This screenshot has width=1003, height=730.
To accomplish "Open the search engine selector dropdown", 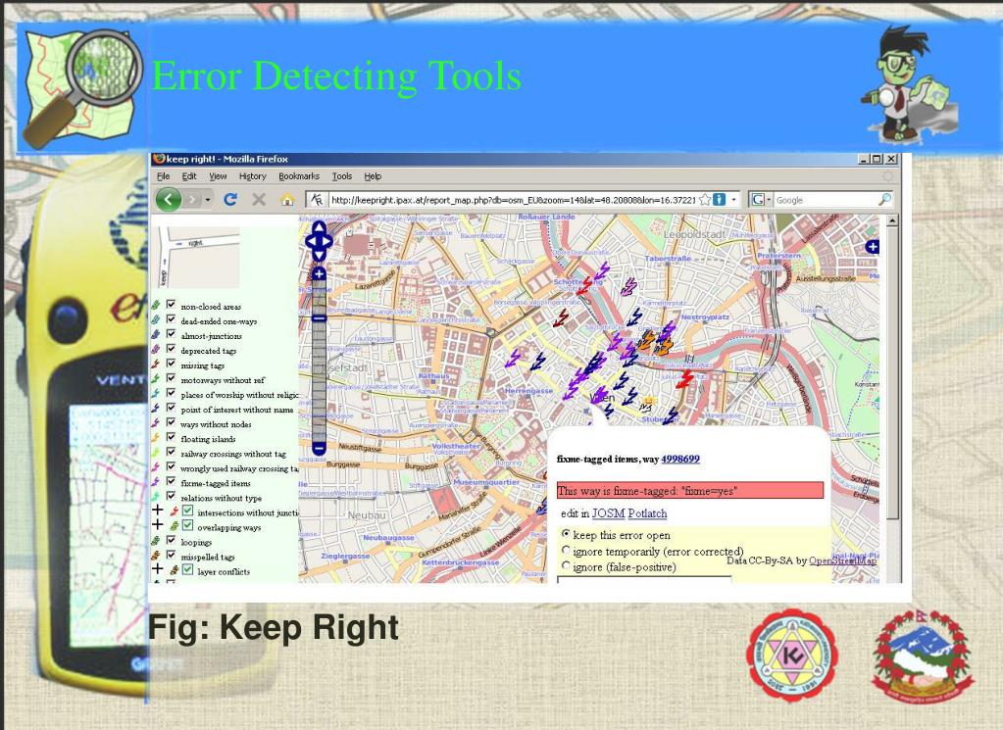I will coord(761,200).
